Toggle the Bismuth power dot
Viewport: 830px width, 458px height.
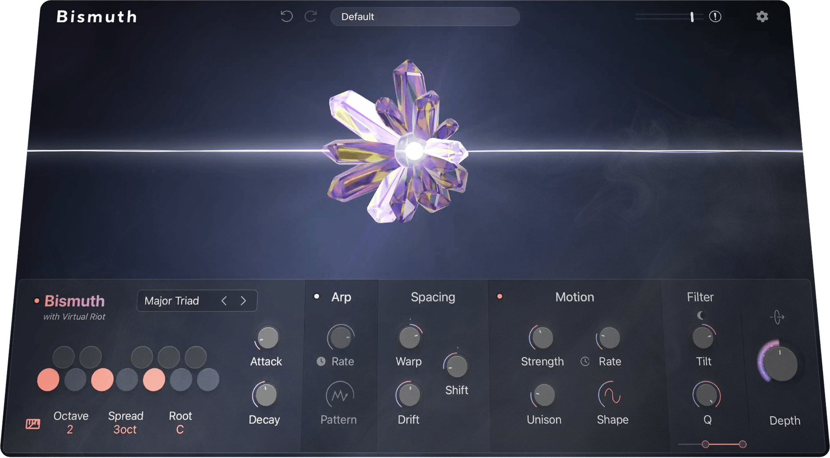37,301
